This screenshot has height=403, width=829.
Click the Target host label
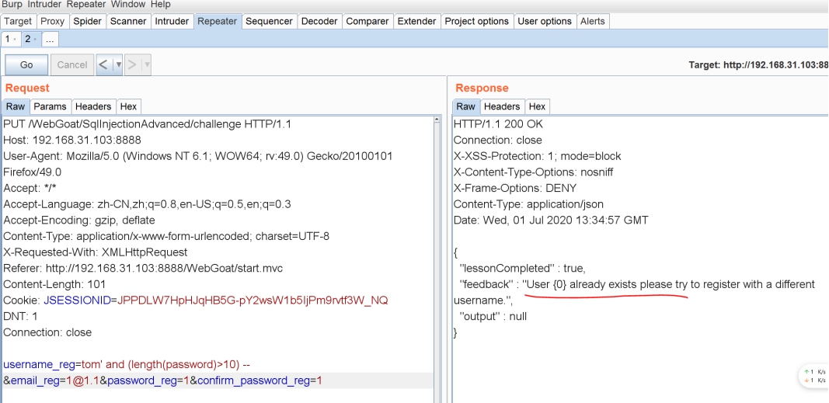758,65
